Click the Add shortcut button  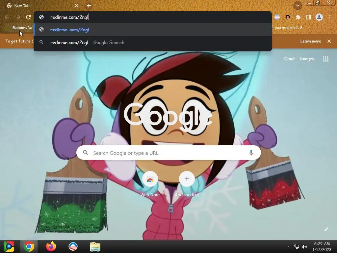pyautogui.click(x=187, y=184)
